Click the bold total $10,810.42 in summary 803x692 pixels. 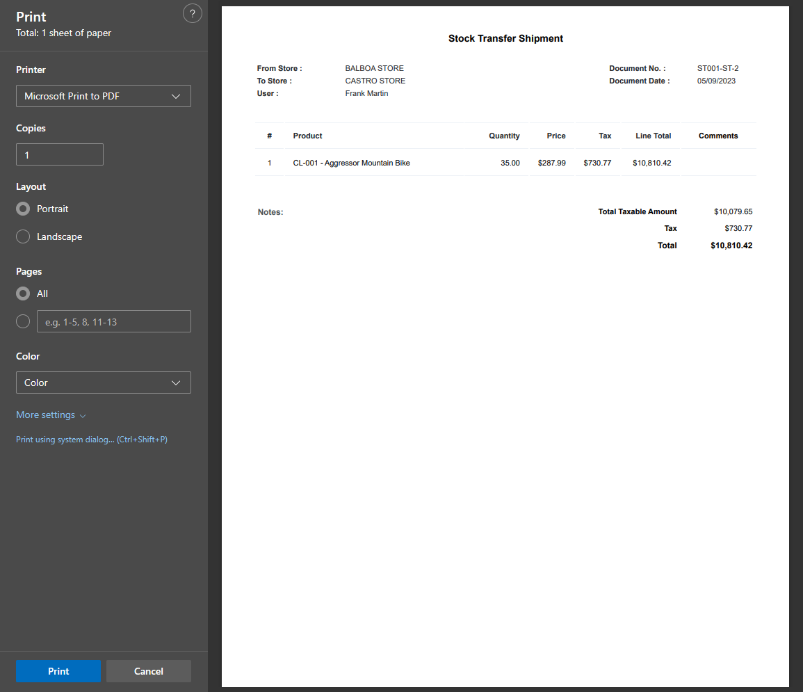(x=731, y=246)
